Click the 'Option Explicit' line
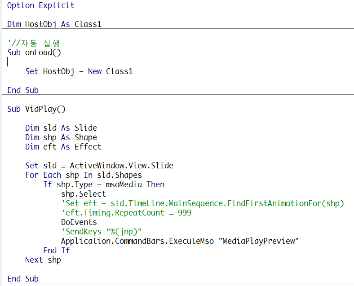This screenshot has width=354, height=286. 41,5
